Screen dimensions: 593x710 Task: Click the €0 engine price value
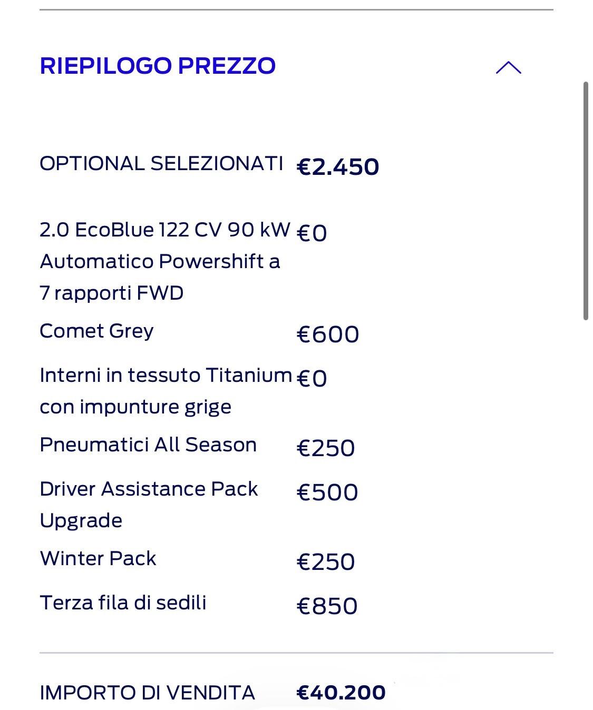pos(312,233)
